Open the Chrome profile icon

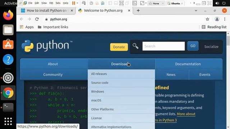[x=217, y=19]
